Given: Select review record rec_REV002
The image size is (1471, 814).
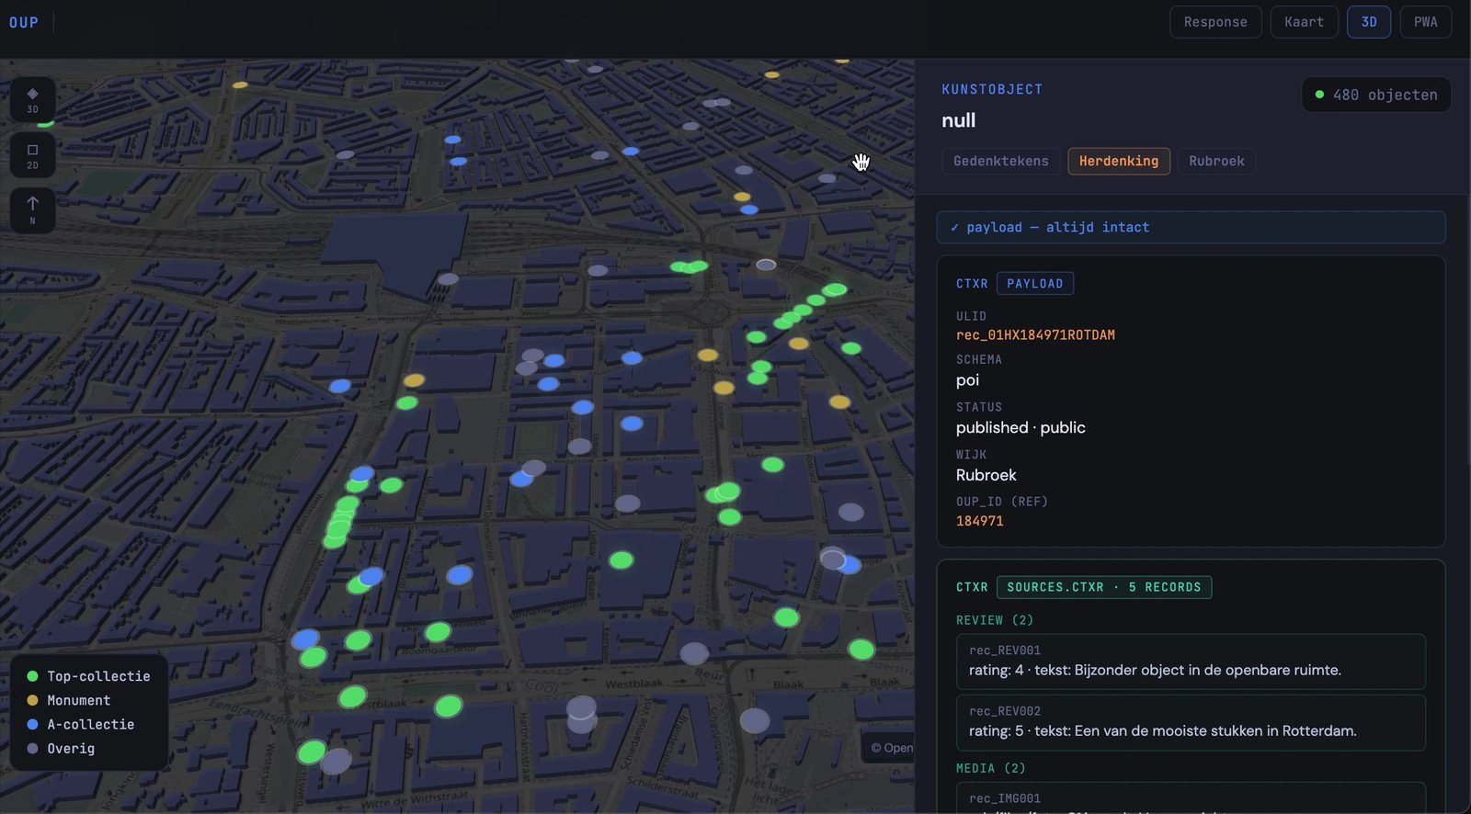Looking at the screenshot, I should pos(1191,722).
